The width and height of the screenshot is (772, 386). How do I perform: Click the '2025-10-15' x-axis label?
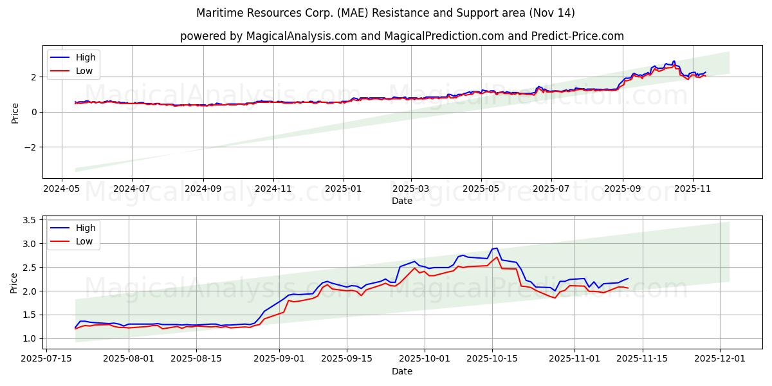pyautogui.click(x=493, y=360)
